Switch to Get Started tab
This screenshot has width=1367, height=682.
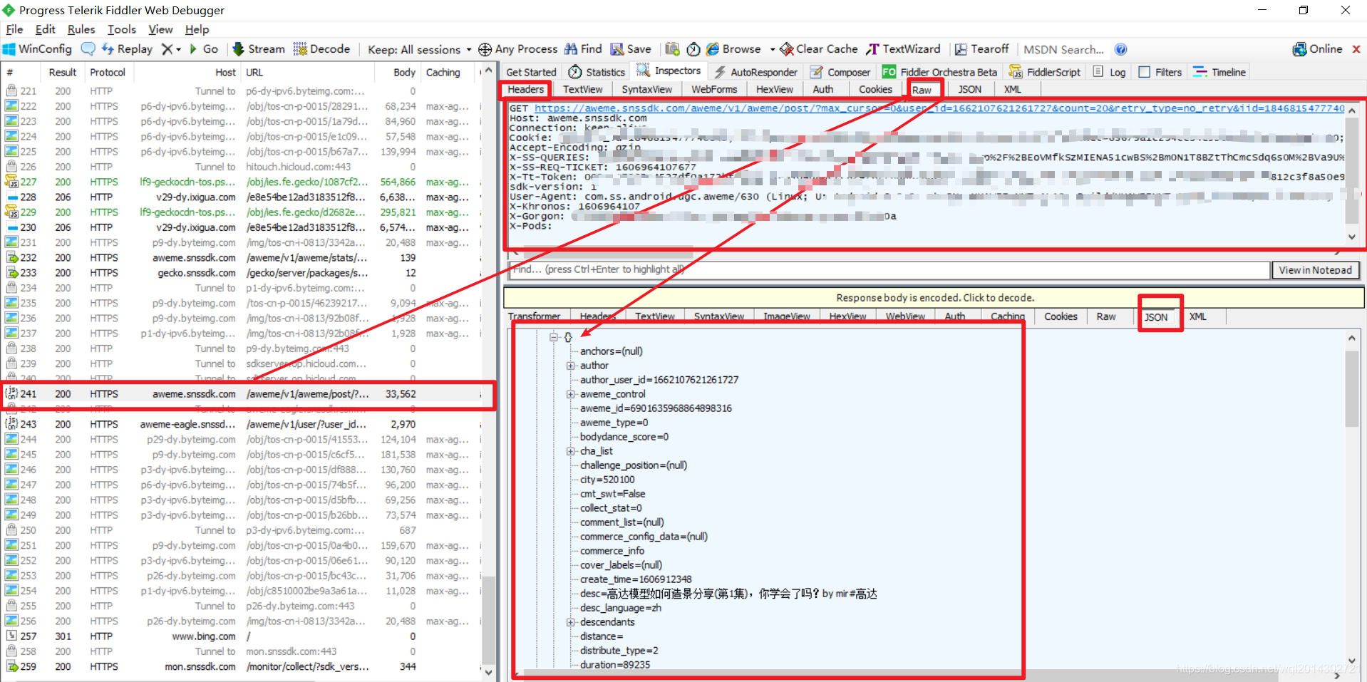pos(531,72)
